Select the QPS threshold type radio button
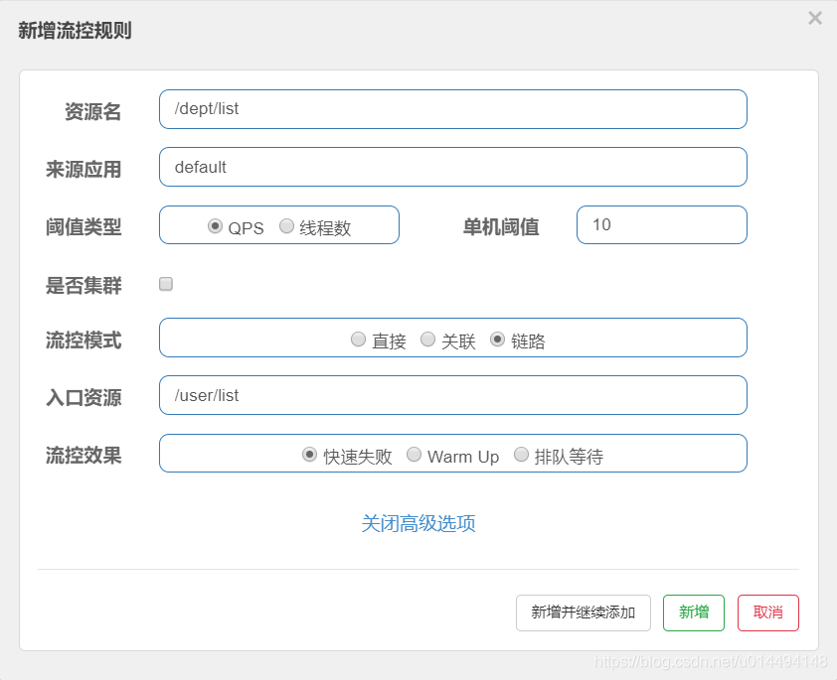 point(215,225)
